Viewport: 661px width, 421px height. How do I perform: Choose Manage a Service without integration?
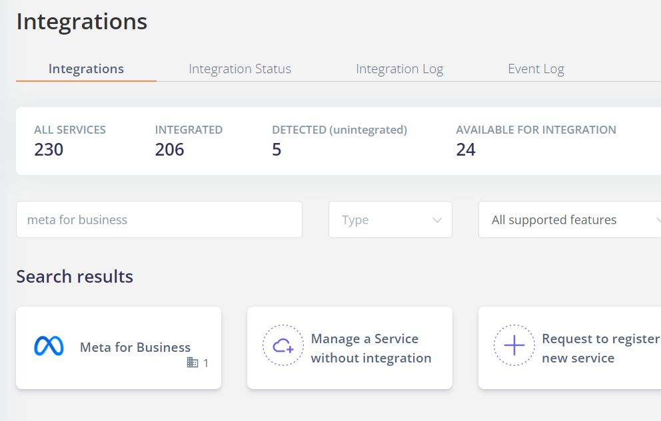370,349
